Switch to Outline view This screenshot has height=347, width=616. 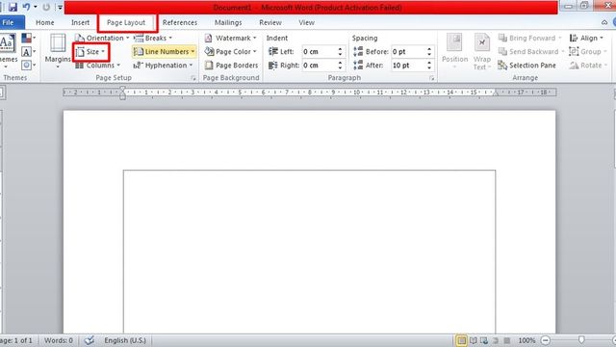point(496,340)
